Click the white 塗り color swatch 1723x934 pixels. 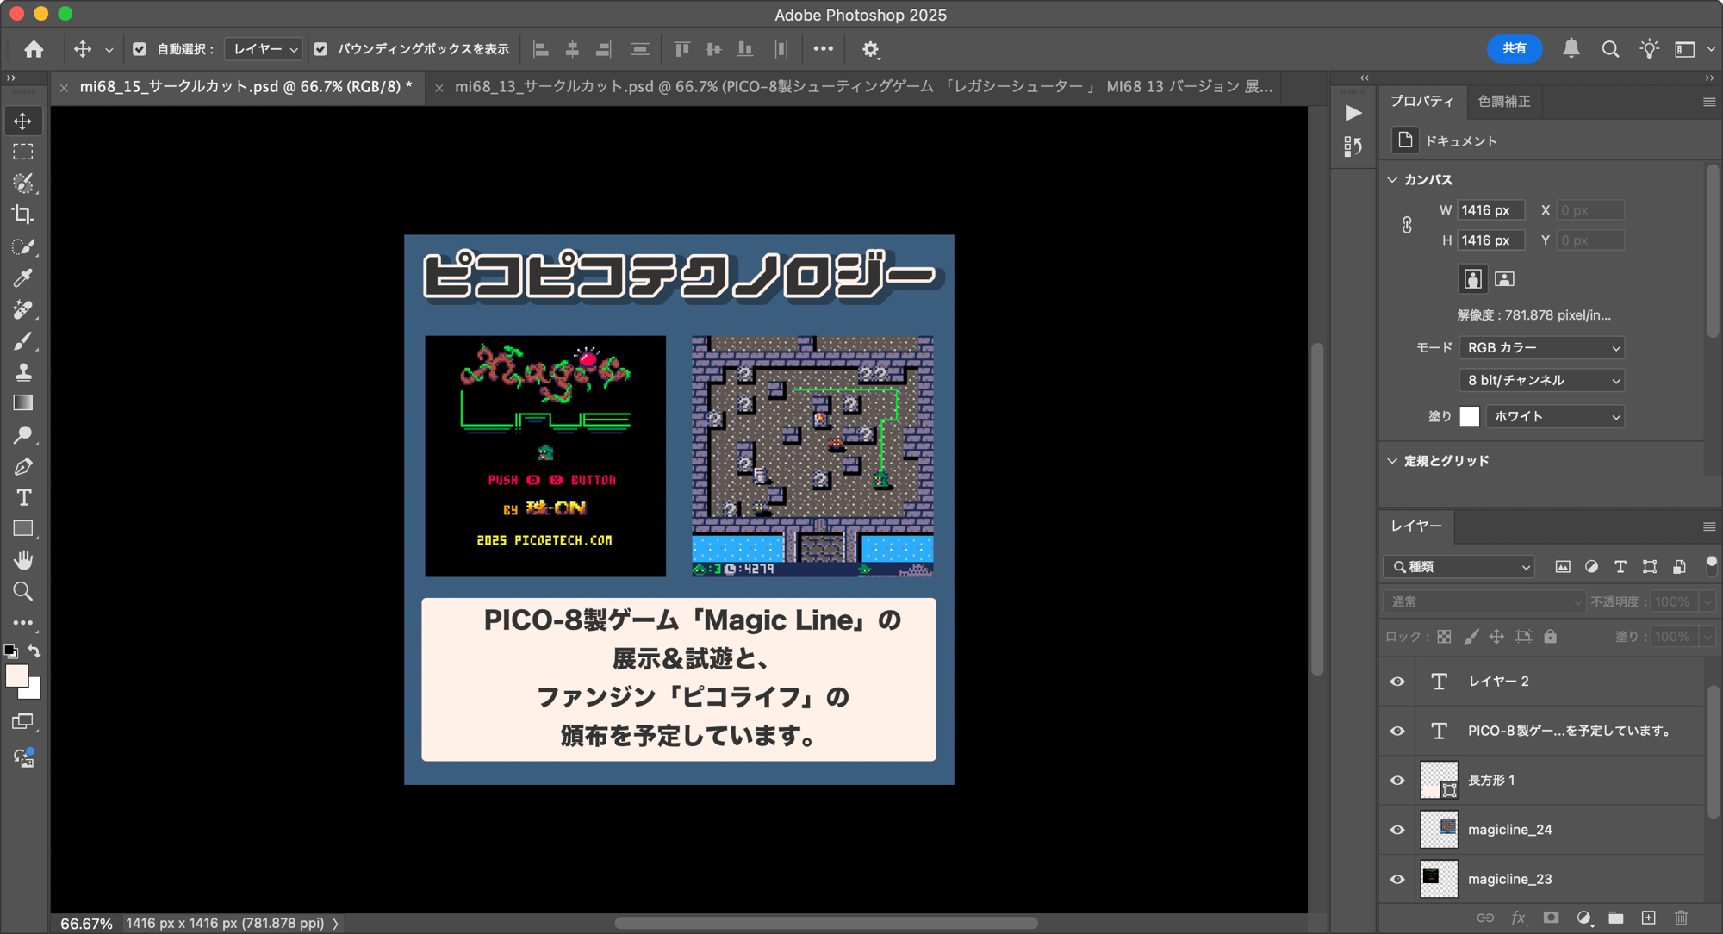coord(1469,416)
